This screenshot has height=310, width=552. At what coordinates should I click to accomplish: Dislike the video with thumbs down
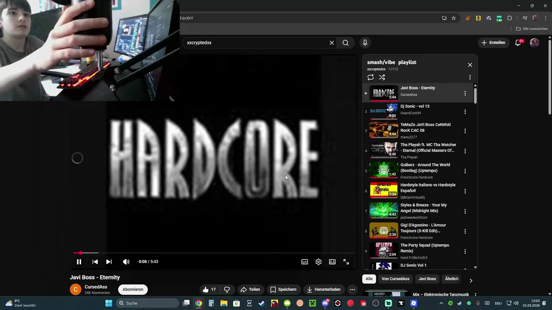(227, 290)
